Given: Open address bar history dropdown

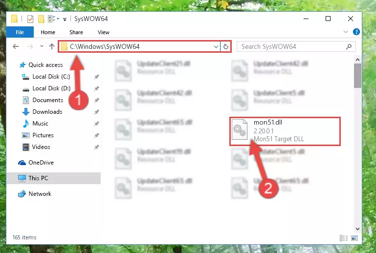Looking at the screenshot, I should pyautogui.click(x=216, y=46).
